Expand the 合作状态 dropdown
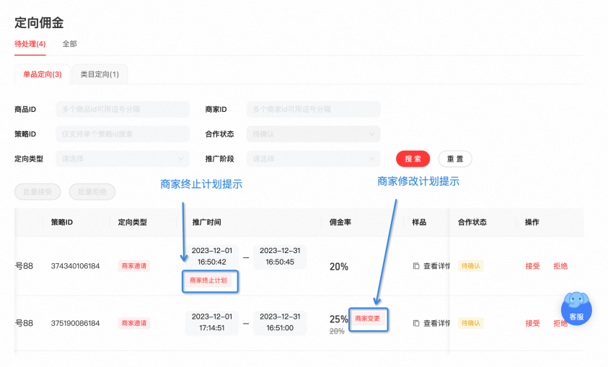 (x=313, y=134)
